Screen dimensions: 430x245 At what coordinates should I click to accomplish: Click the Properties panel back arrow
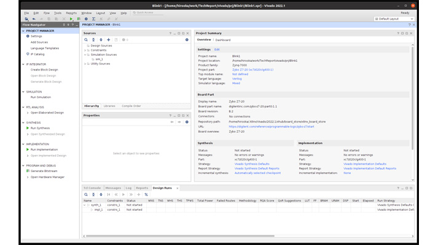tap(172, 122)
